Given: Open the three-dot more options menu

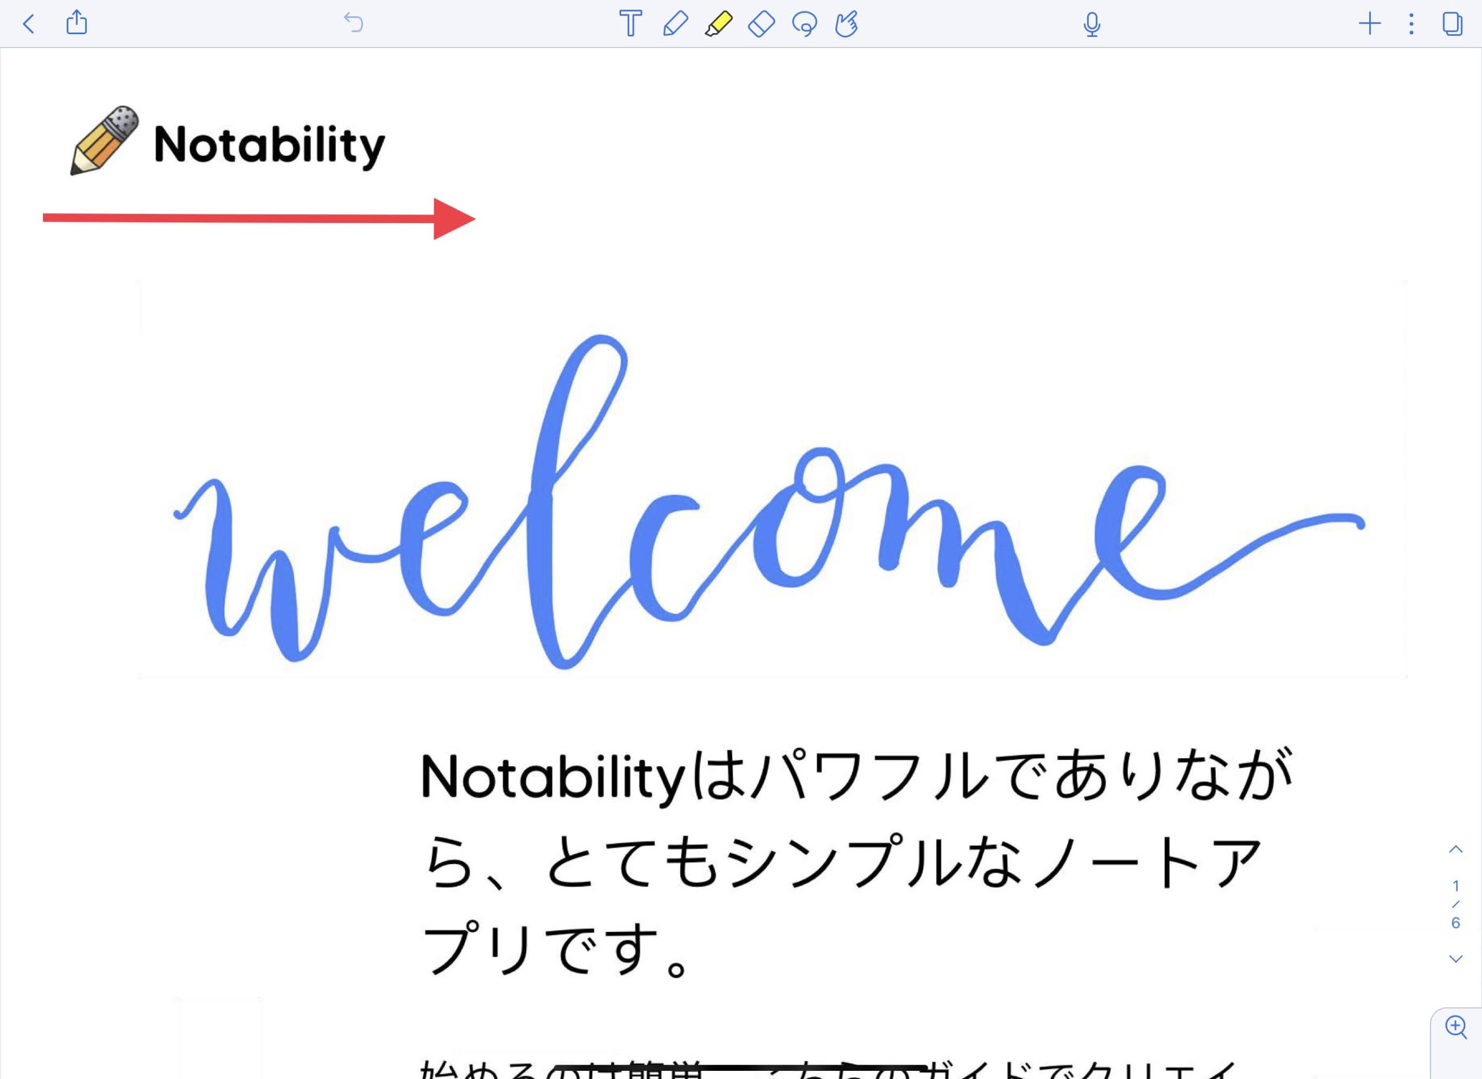Looking at the screenshot, I should click(1411, 24).
